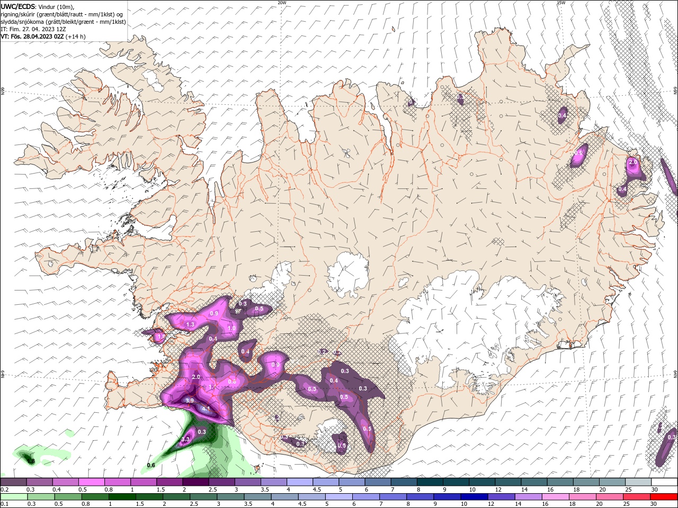Pick the dark plum 2 swatch in upper legend
Viewport: 678px width, 508px height.
coord(195,482)
